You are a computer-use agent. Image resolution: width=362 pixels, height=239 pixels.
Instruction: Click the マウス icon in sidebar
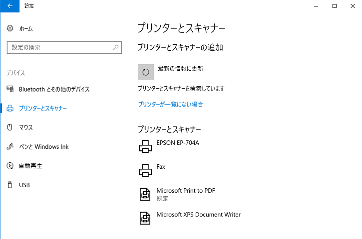[x=9, y=127]
